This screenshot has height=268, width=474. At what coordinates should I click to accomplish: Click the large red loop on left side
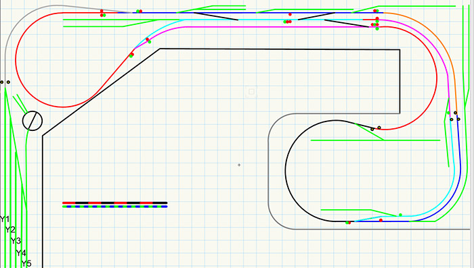(x=16, y=60)
